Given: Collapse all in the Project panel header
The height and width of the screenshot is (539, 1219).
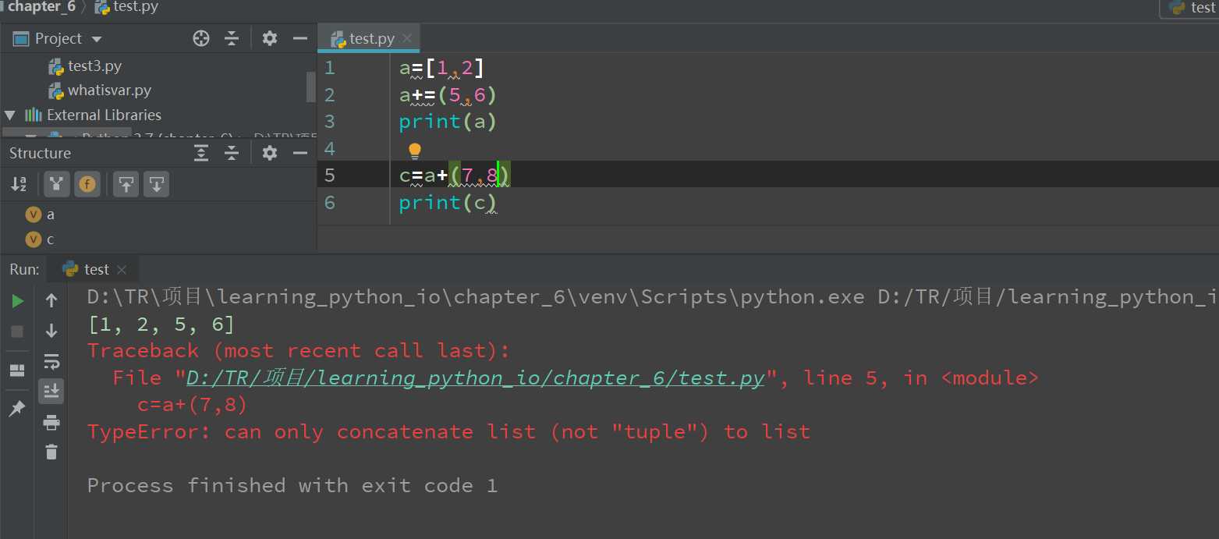Looking at the screenshot, I should point(232,38).
